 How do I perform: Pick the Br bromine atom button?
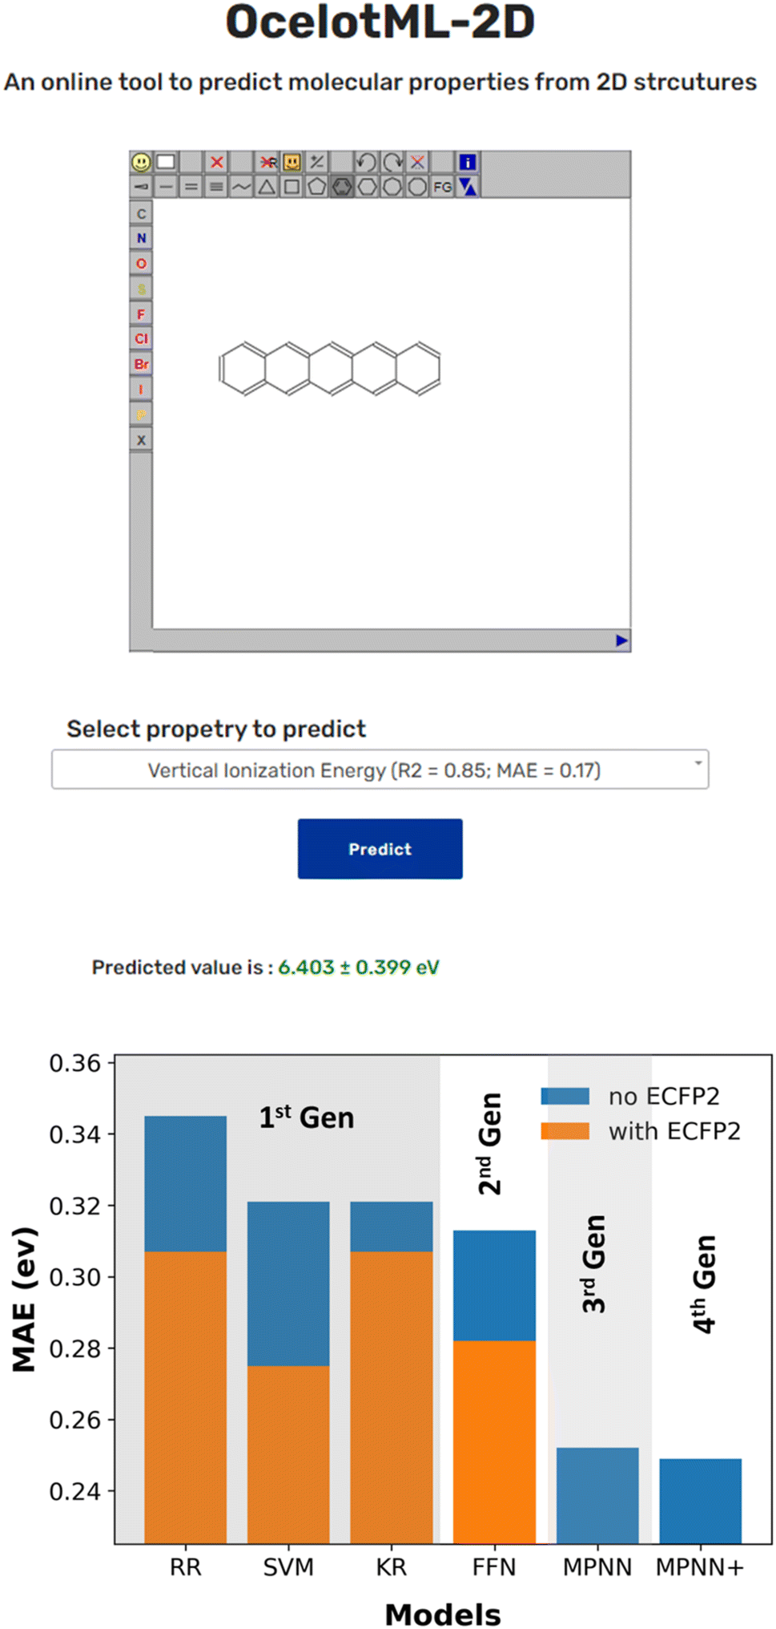pyautogui.click(x=141, y=364)
